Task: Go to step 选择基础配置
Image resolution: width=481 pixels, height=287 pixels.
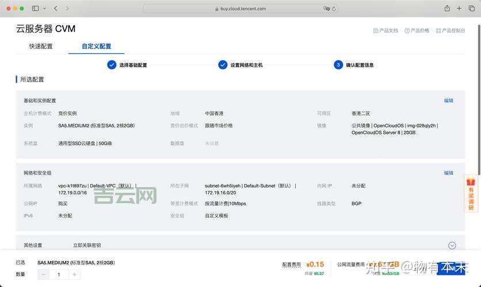Action: tap(128, 65)
